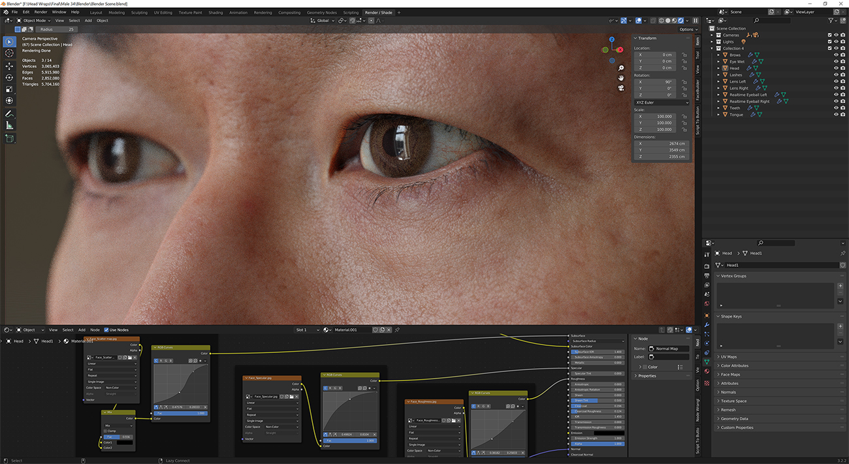Image resolution: width=849 pixels, height=464 pixels.
Task: Choose the Rotate tool
Action: [x=9, y=78]
